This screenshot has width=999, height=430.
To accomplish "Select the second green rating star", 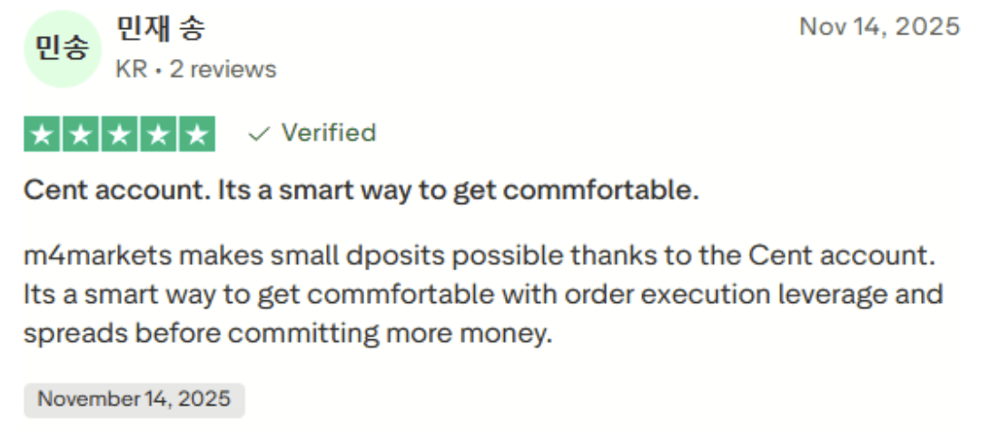I will (x=79, y=134).
